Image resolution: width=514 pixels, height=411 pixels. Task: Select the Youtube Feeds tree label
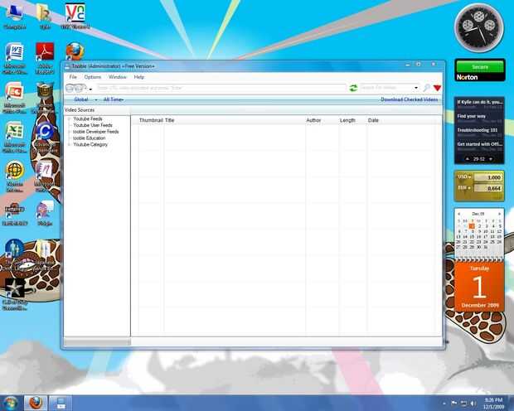tap(88, 118)
